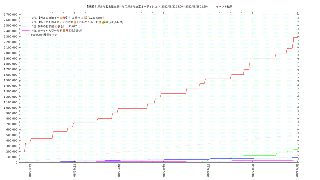
Task: Click the four-leaf clover emoji in the legend
Action: click(106, 22)
